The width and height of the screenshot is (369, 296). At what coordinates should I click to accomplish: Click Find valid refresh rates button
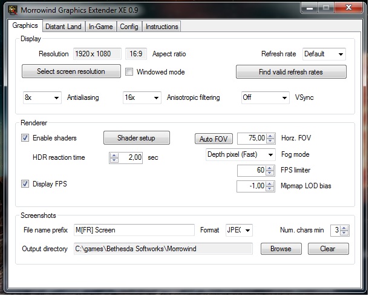tap(291, 72)
